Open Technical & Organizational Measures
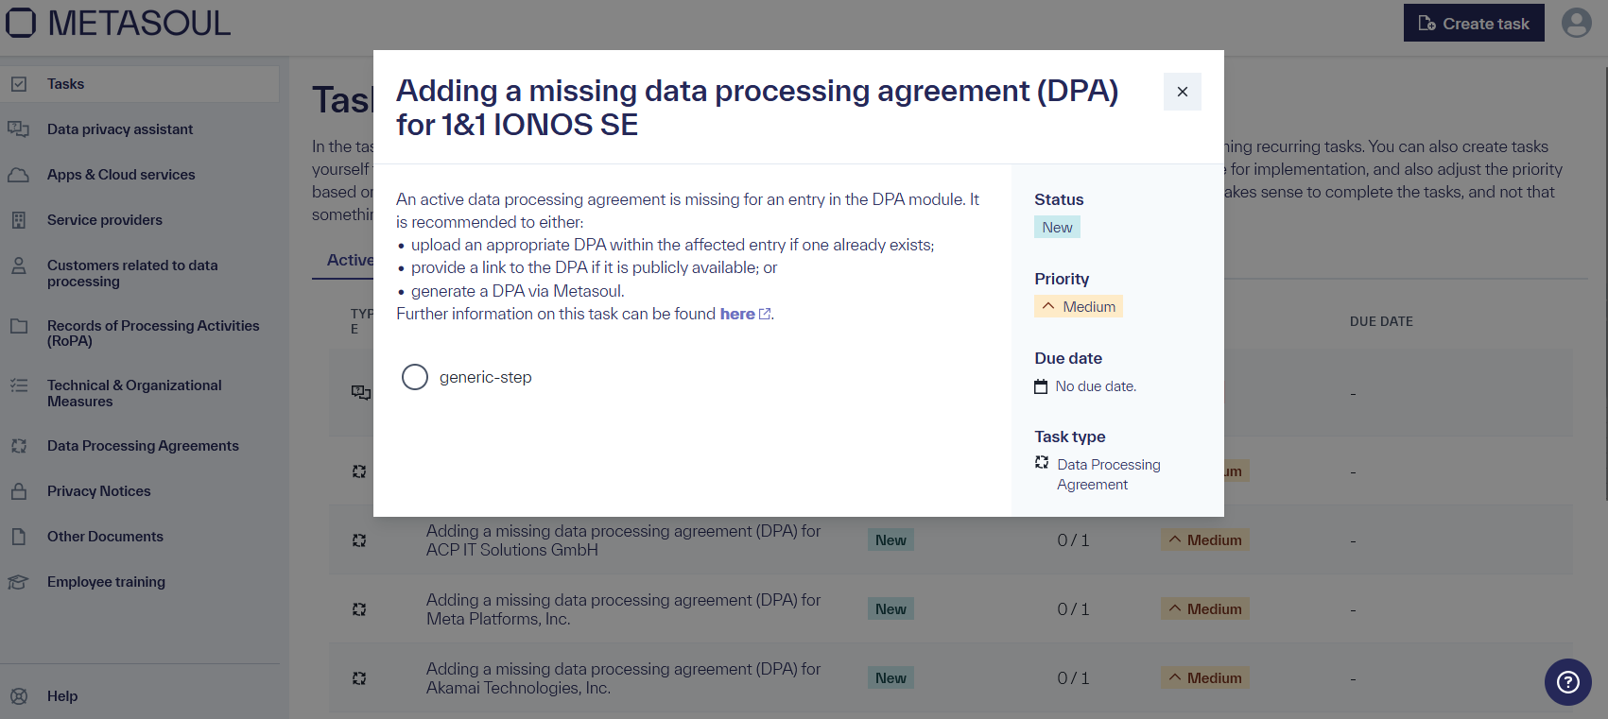The height and width of the screenshot is (719, 1608). pos(133,392)
